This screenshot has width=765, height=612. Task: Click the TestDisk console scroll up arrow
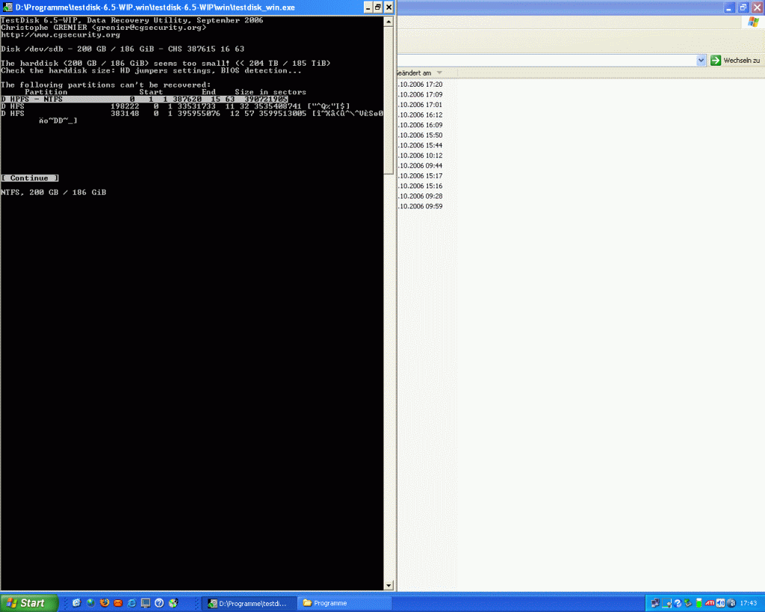click(388, 22)
